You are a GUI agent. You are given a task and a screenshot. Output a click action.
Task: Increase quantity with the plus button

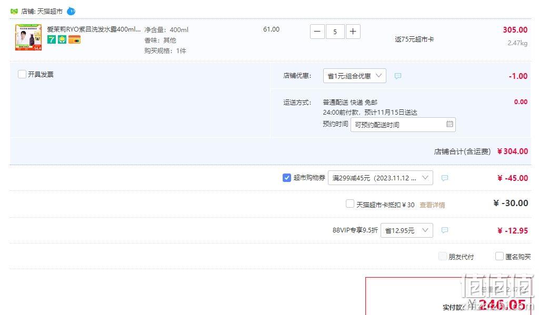(353, 32)
